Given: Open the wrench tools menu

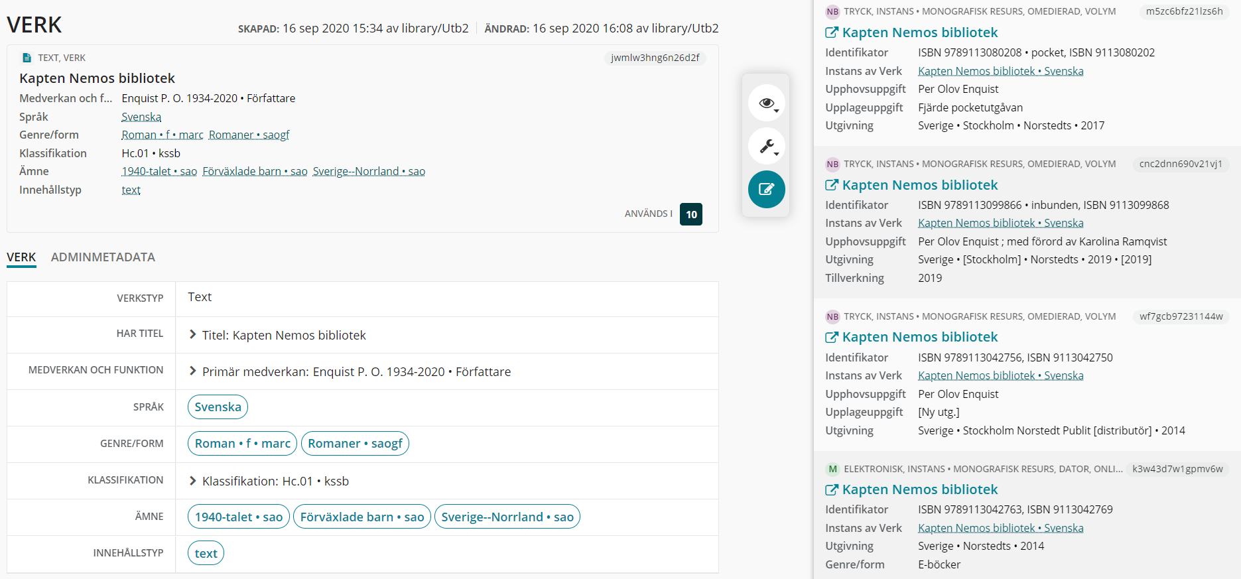Looking at the screenshot, I should click(x=766, y=146).
